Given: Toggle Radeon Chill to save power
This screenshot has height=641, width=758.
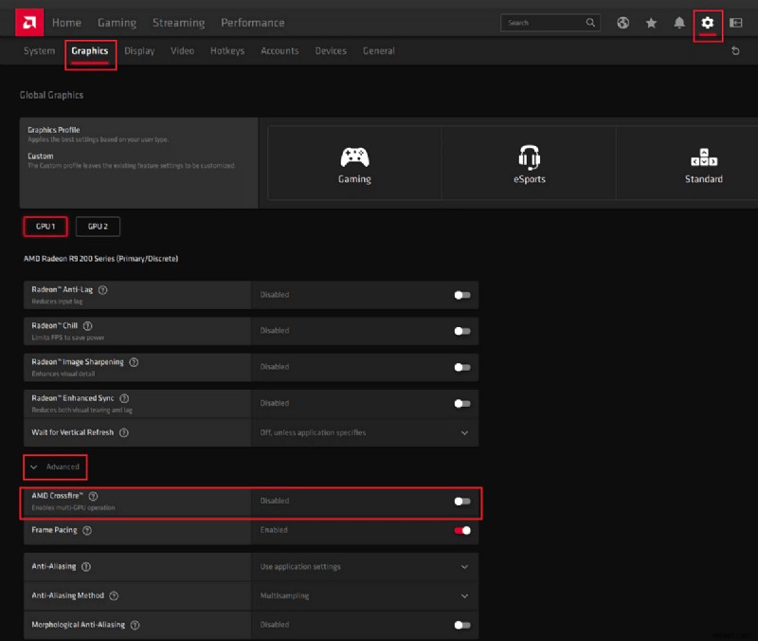Looking at the screenshot, I should [462, 330].
